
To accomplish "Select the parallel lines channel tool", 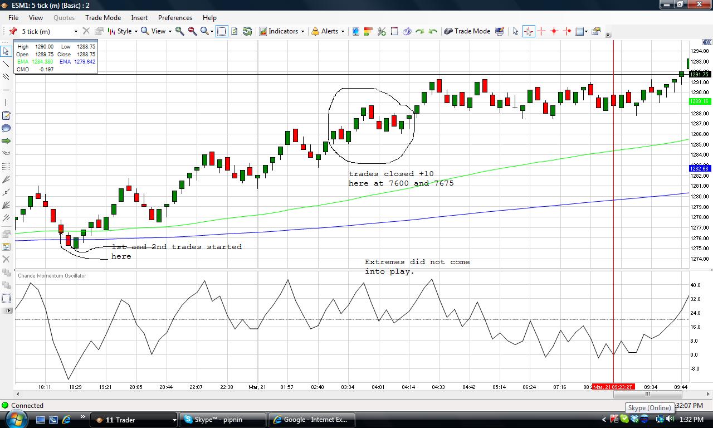I will tap(6, 76).
